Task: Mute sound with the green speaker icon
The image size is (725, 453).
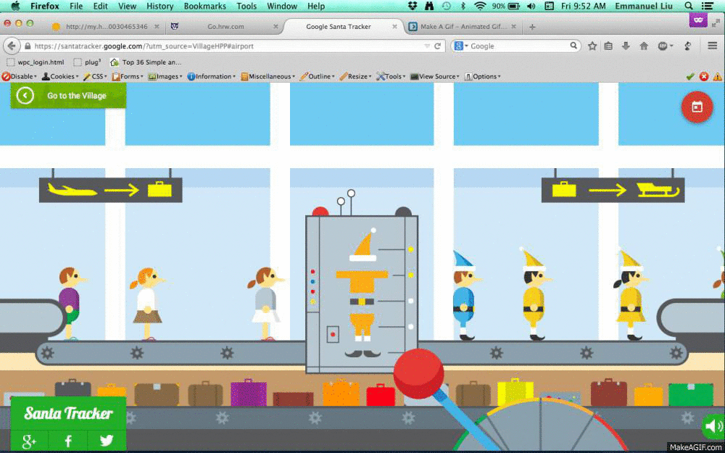Action: point(712,426)
